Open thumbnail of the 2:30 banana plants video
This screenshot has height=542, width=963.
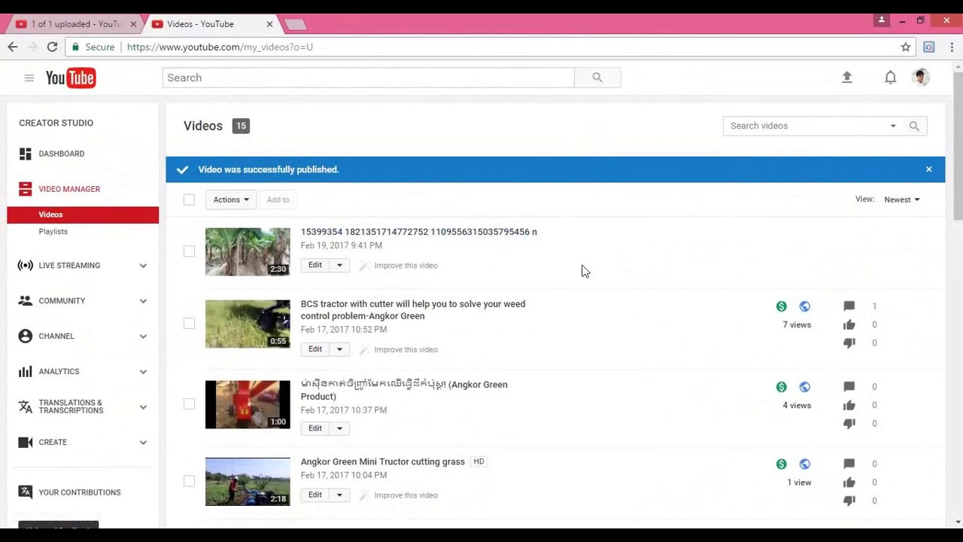pyautogui.click(x=248, y=251)
